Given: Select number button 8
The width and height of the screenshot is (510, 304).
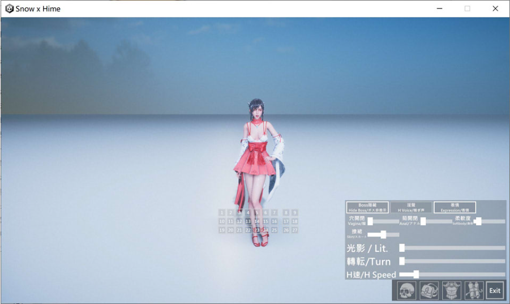Looking at the screenshot, I should coord(286,213).
